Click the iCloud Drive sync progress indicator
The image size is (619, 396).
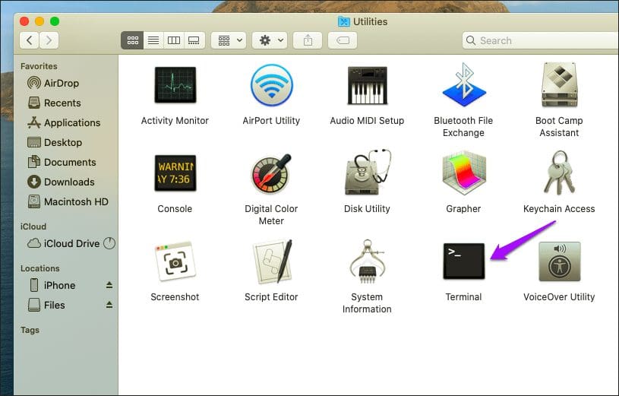click(x=109, y=243)
